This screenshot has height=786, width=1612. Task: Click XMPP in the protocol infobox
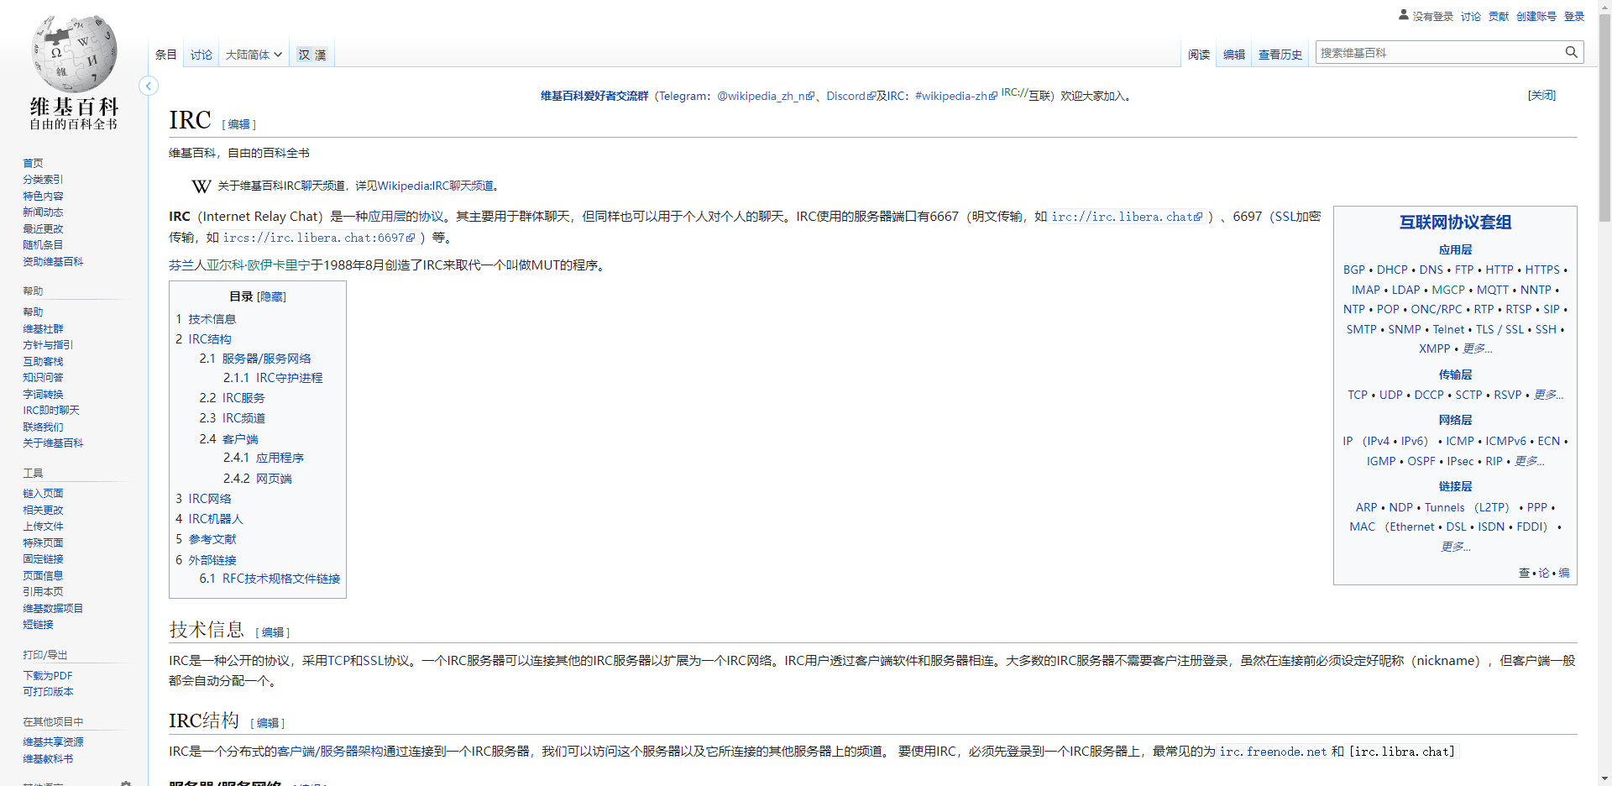coord(1434,348)
